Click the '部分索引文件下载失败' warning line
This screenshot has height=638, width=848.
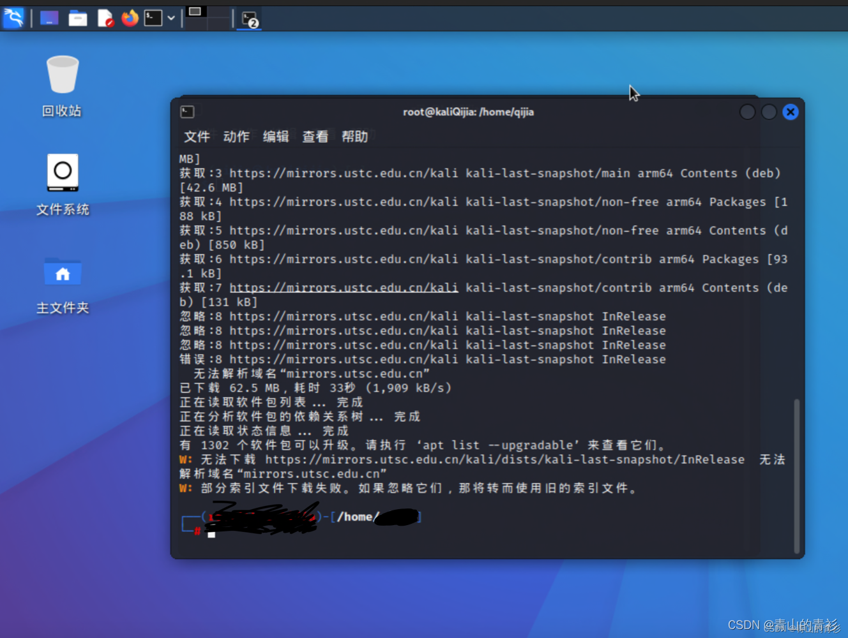[x=409, y=488]
